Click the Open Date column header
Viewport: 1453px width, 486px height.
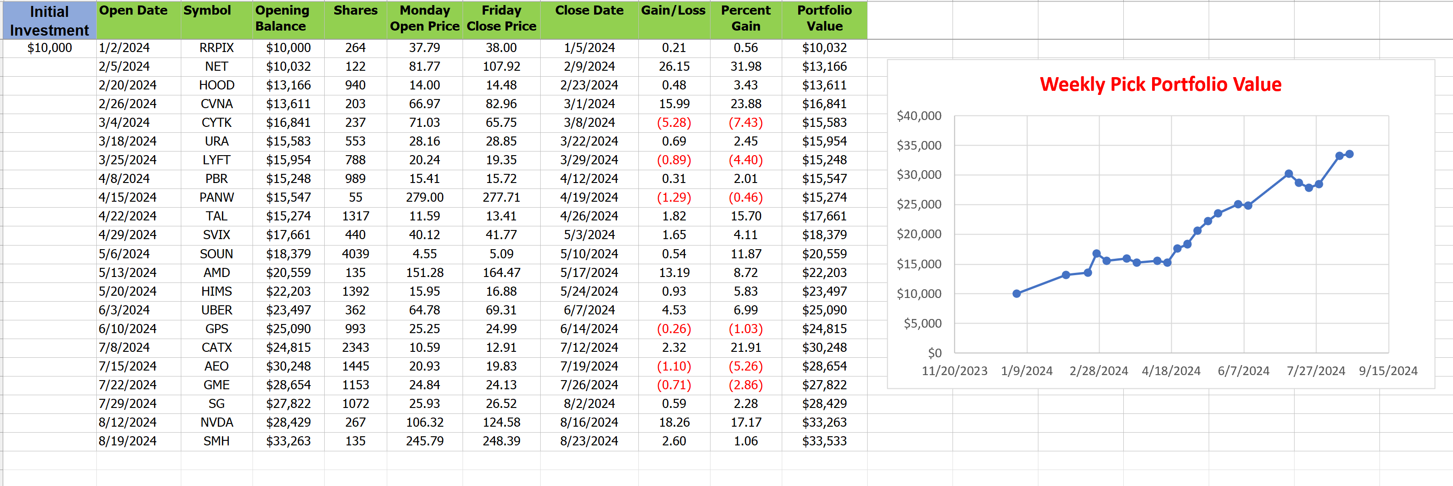tap(133, 10)
